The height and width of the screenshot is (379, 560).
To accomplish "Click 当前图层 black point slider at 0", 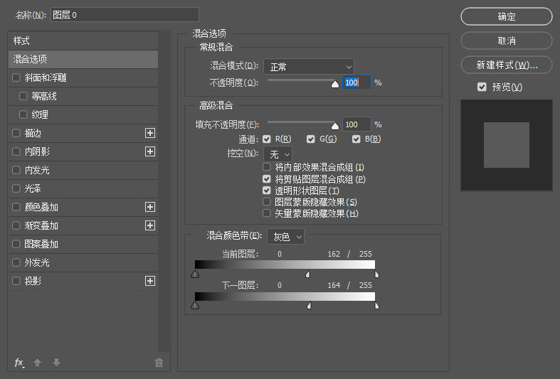I will (x=195, y=274).
